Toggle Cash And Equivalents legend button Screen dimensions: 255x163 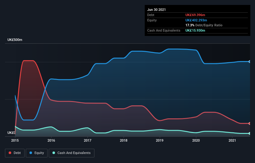click(x=71, y=153)
